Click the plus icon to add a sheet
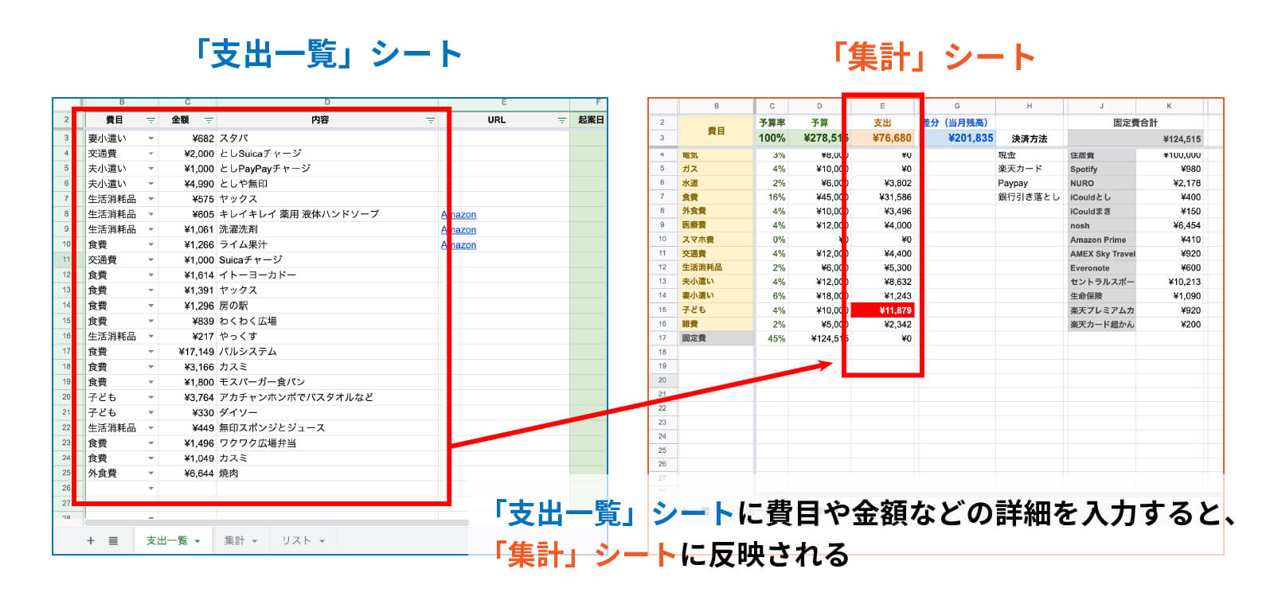1274x612 pixels. point(91,540)
